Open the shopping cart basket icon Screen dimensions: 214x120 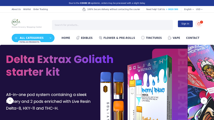click(199, 24)
